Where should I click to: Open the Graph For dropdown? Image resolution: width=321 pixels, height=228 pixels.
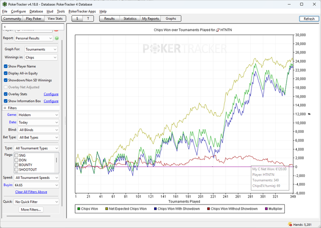(41, 49)
